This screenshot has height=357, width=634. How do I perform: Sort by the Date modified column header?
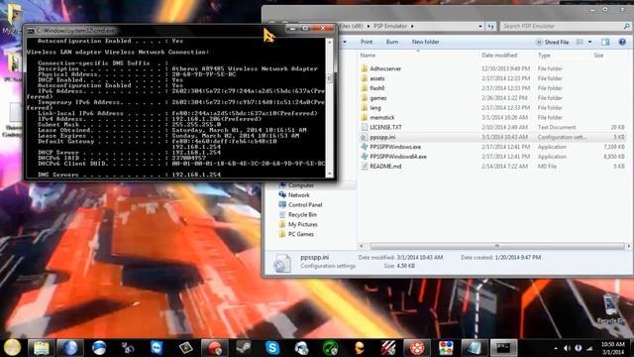(499, 56)
